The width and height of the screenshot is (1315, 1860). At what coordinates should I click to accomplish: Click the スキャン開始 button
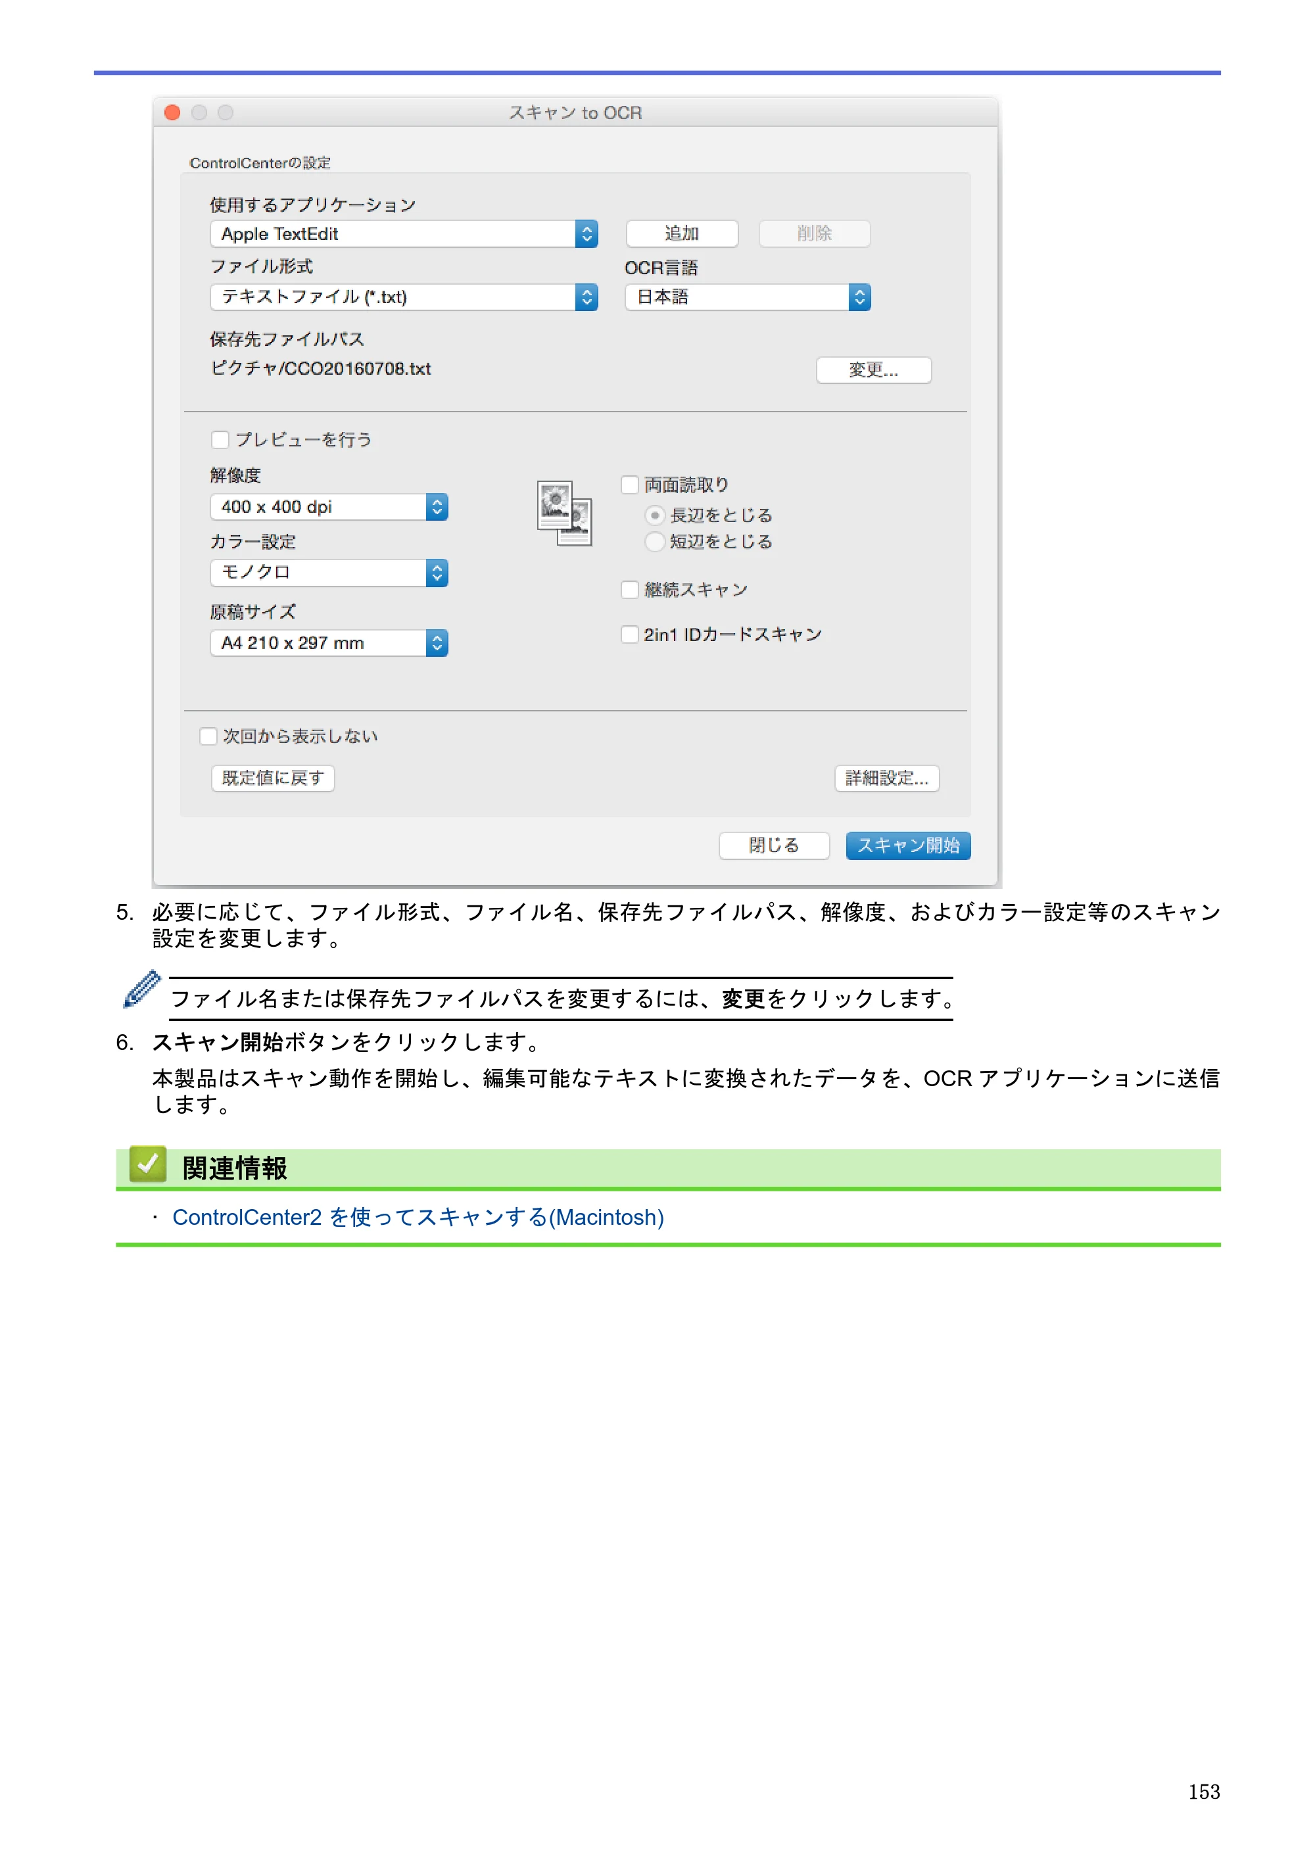(x=908, y=846)
